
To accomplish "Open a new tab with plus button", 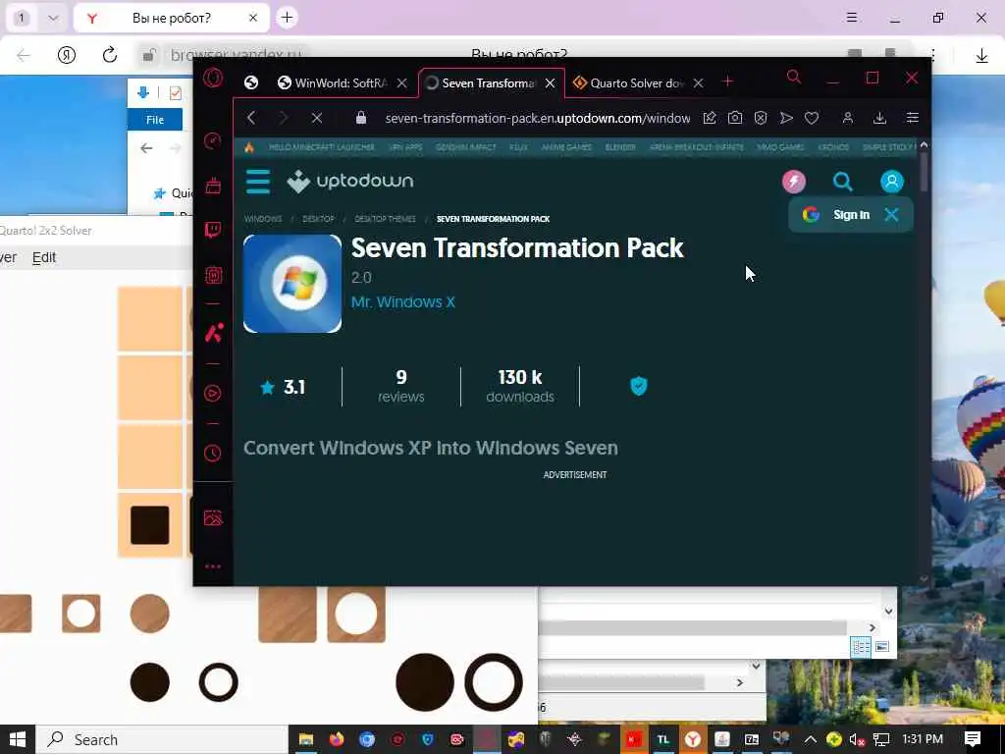I will 727,81.
